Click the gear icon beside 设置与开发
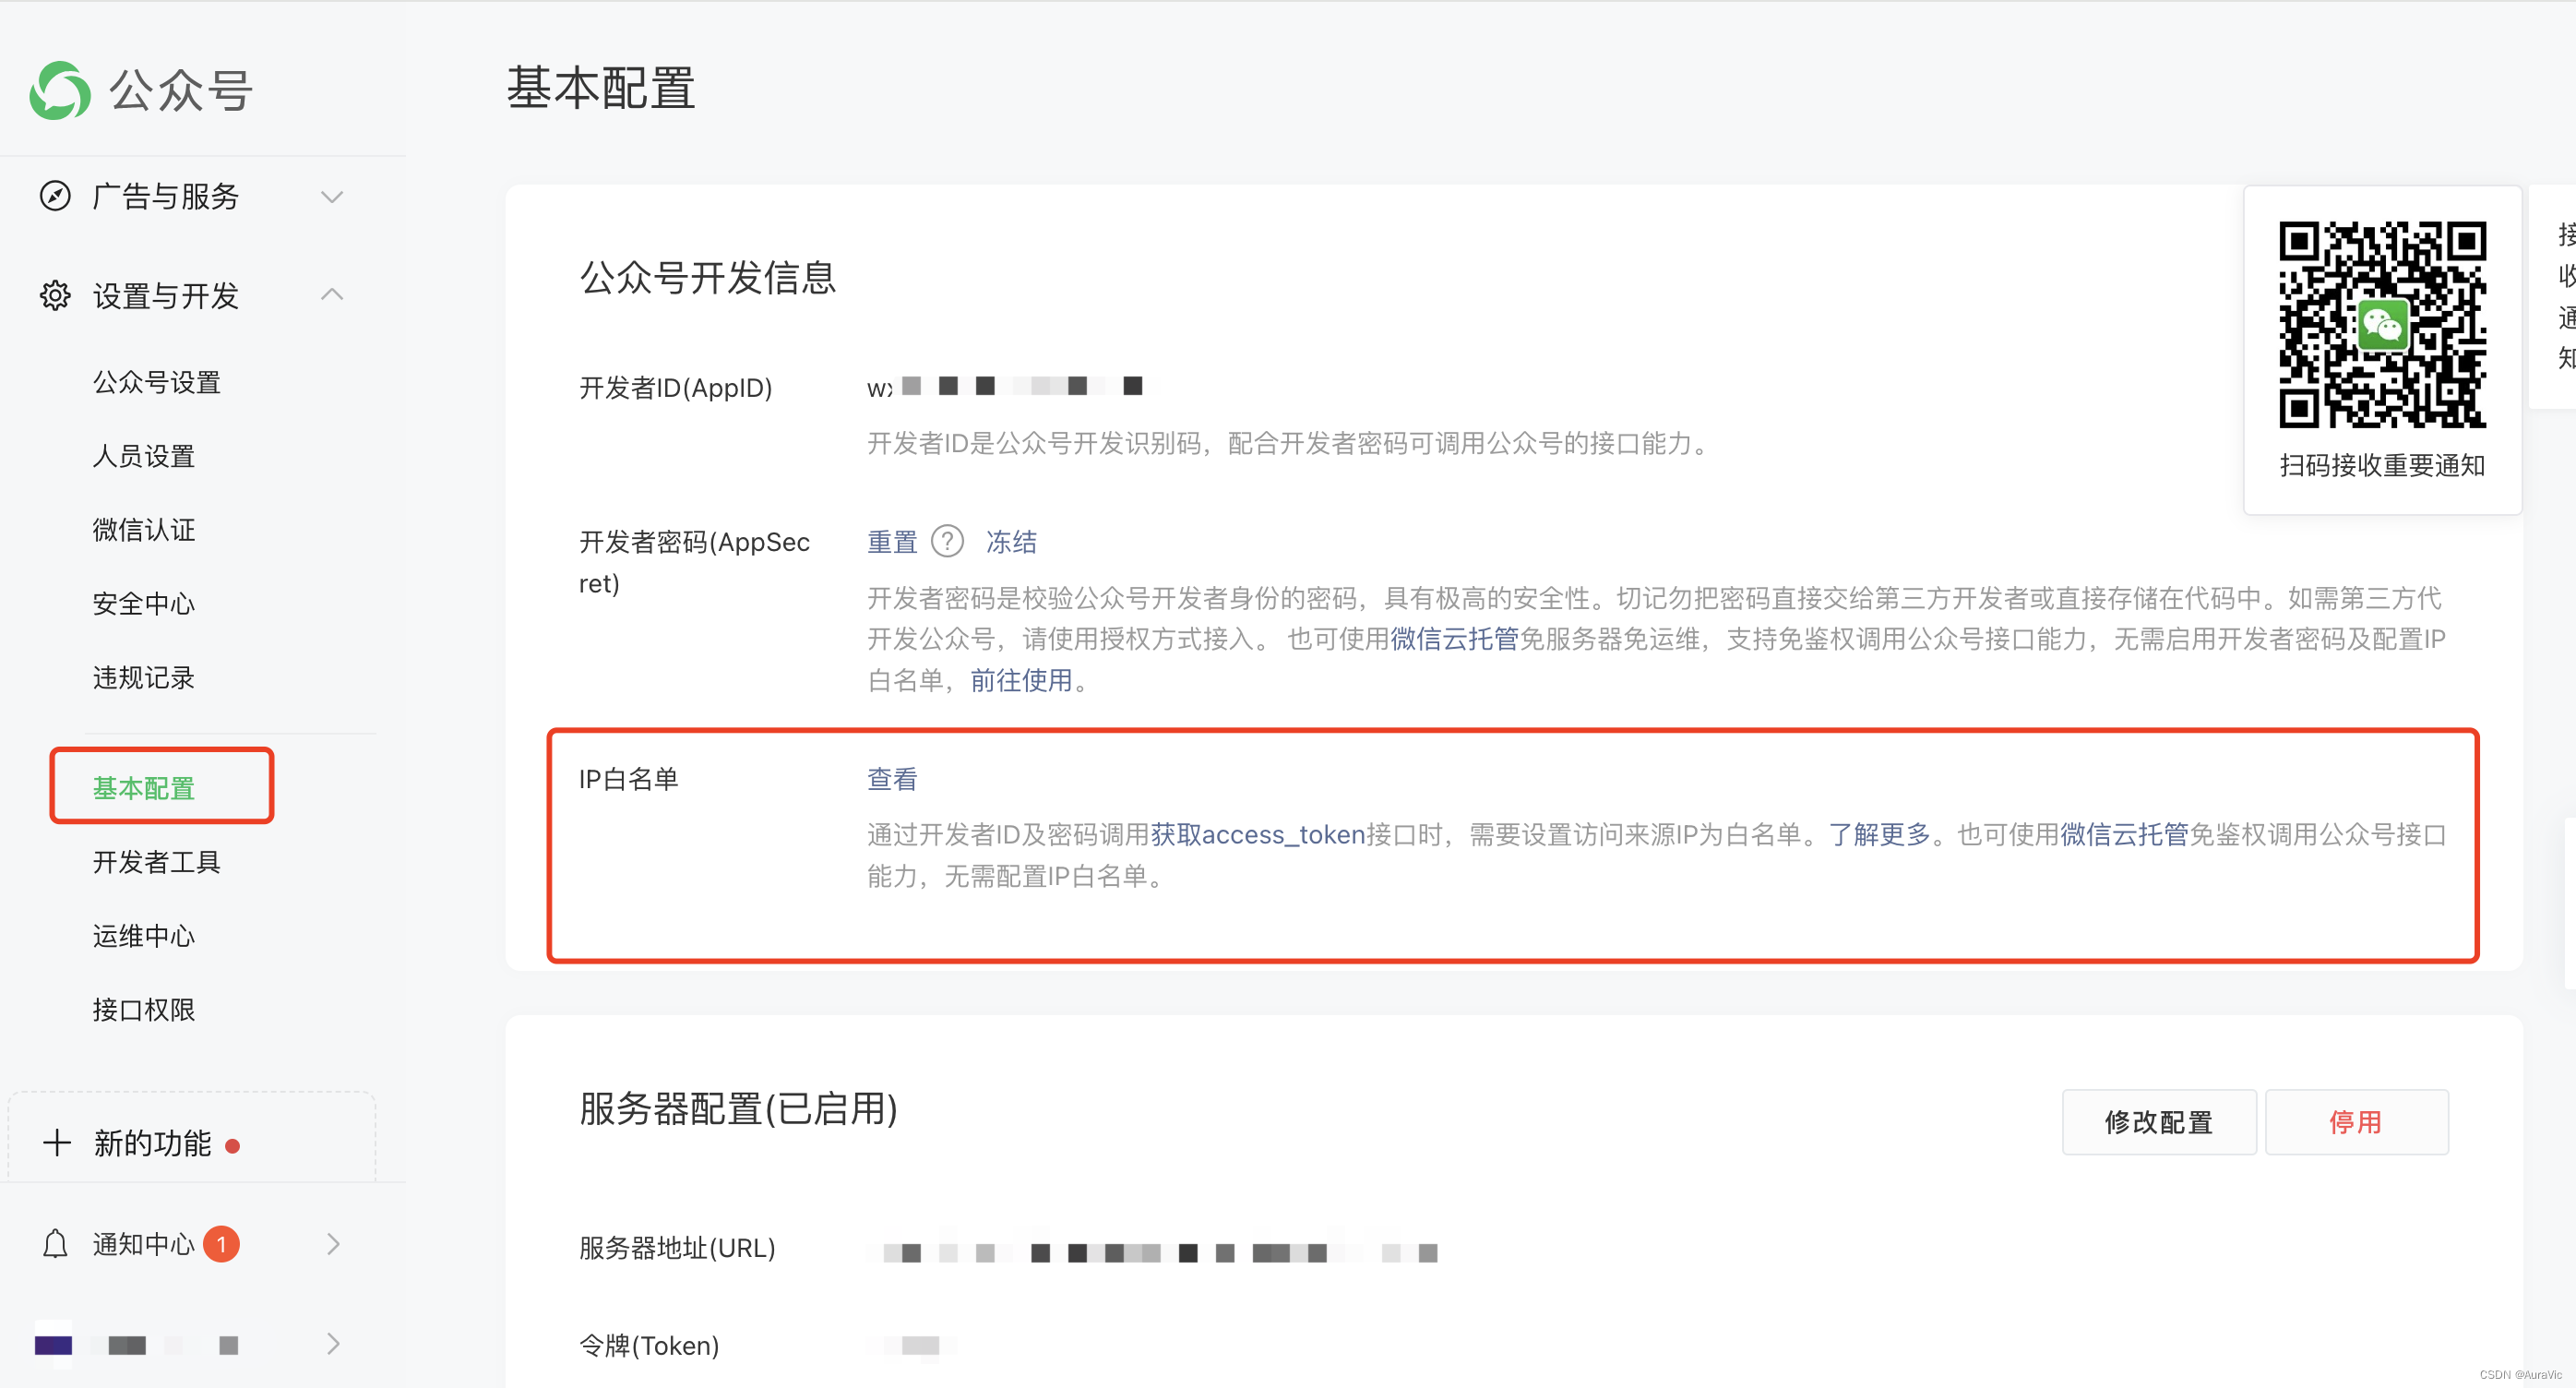 click(x=55, y=296)
